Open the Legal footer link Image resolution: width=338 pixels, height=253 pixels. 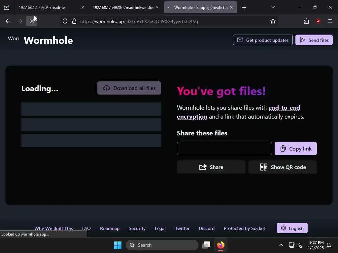click(x=160, y=228)
